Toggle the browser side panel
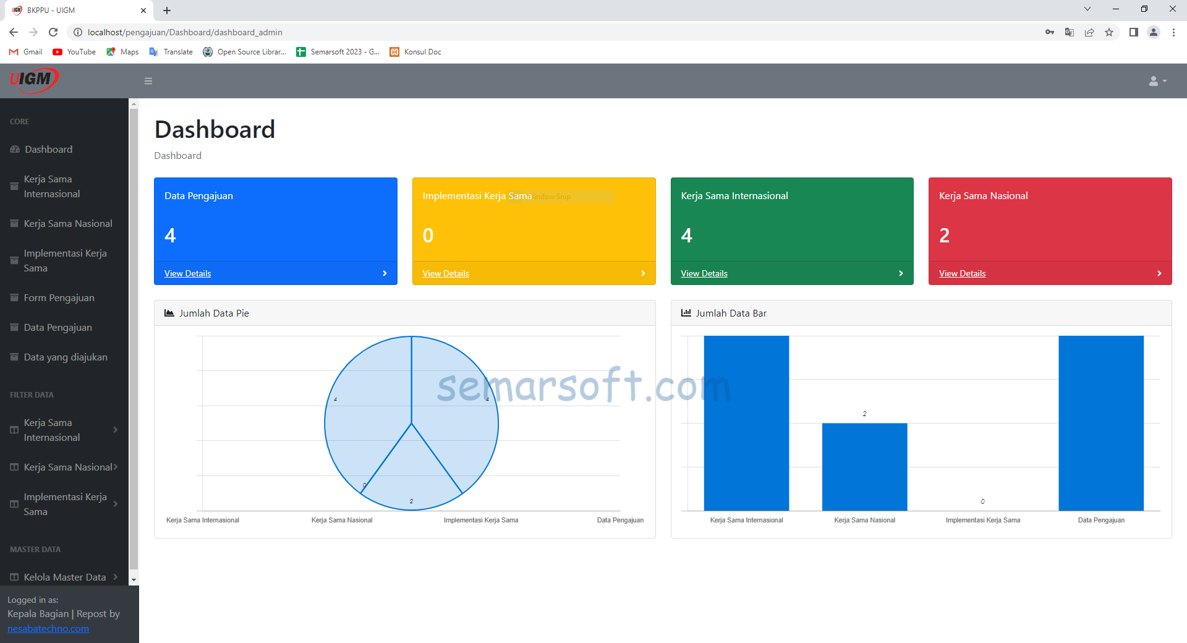The height and width of the screenshot is (643, 1187). 1133,32
